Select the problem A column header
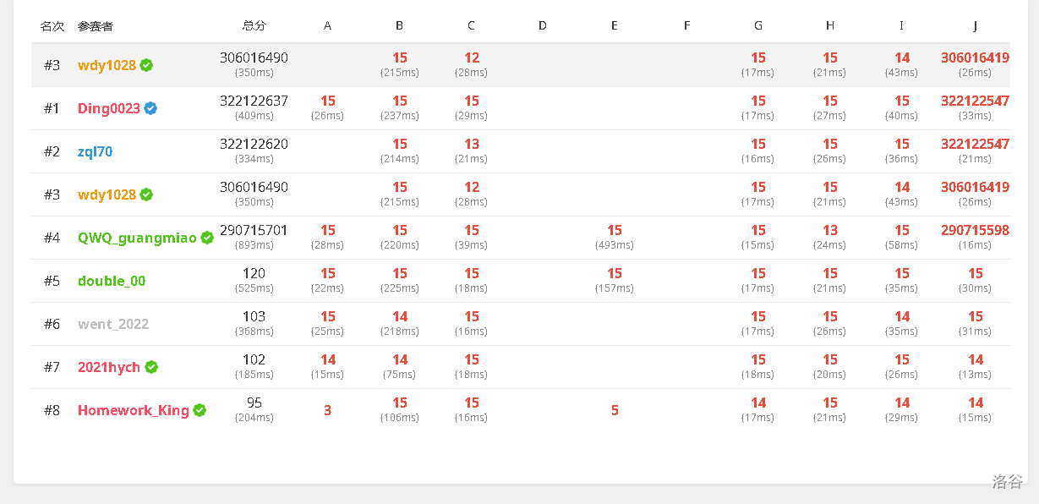This screenshot has width=1039, height=504. tap(327, 26)
